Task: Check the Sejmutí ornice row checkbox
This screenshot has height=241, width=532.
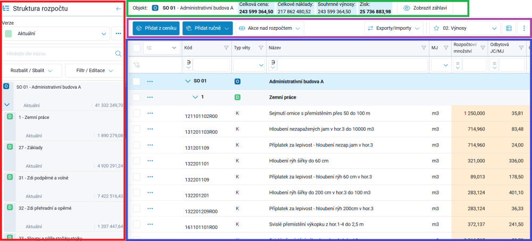Action: 136,113
